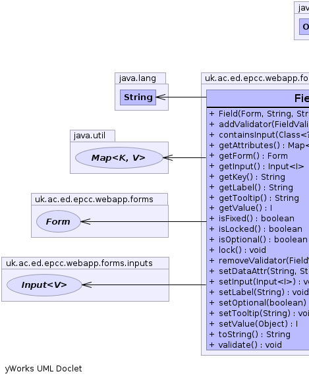
Task: Select the Field class header
Action: [258, 98]
